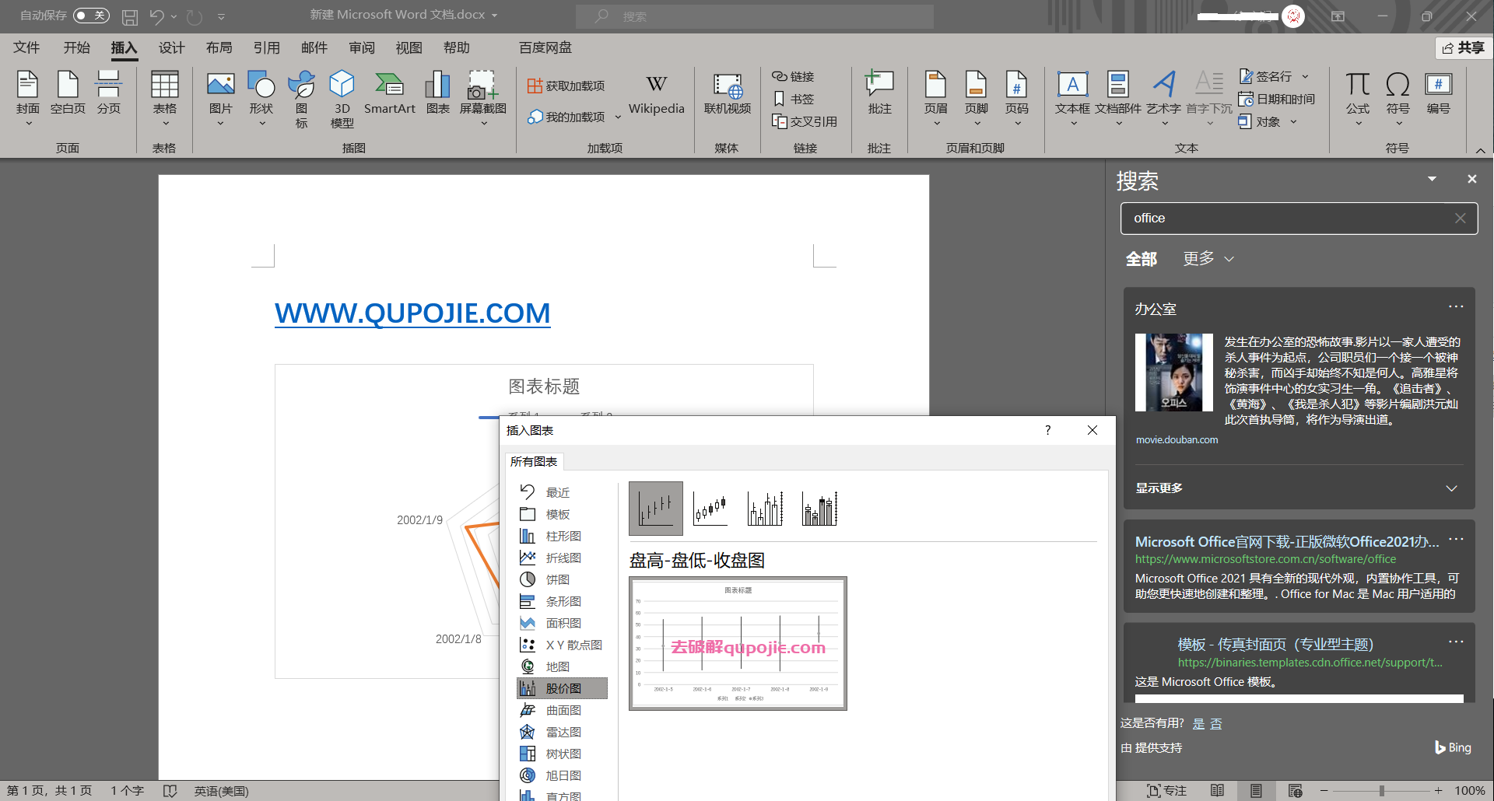Image resolution: width=1494 pixels, height=801 pixels.
Task: Click the 共享 share button
Action: [1463, 48]
